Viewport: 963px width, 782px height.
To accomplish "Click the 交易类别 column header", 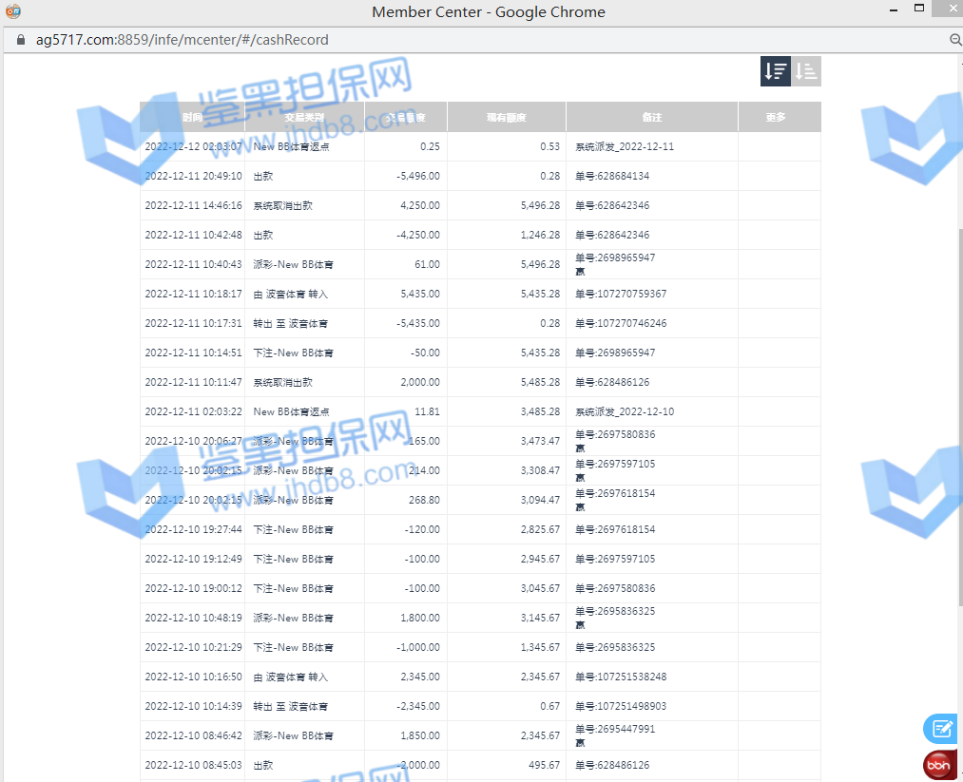I will [304, 117].
